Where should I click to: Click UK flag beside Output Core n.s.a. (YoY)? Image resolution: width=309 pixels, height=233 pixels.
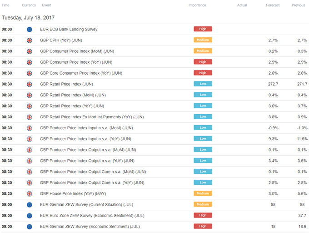click(x=30, y=183)
